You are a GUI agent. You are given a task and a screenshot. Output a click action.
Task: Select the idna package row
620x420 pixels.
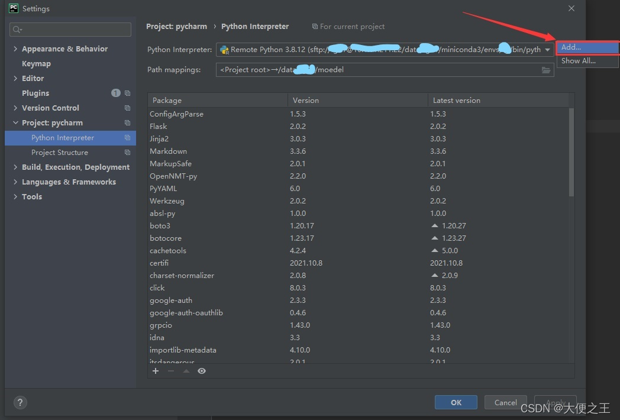pyautogui.click(x=359, y=338)
